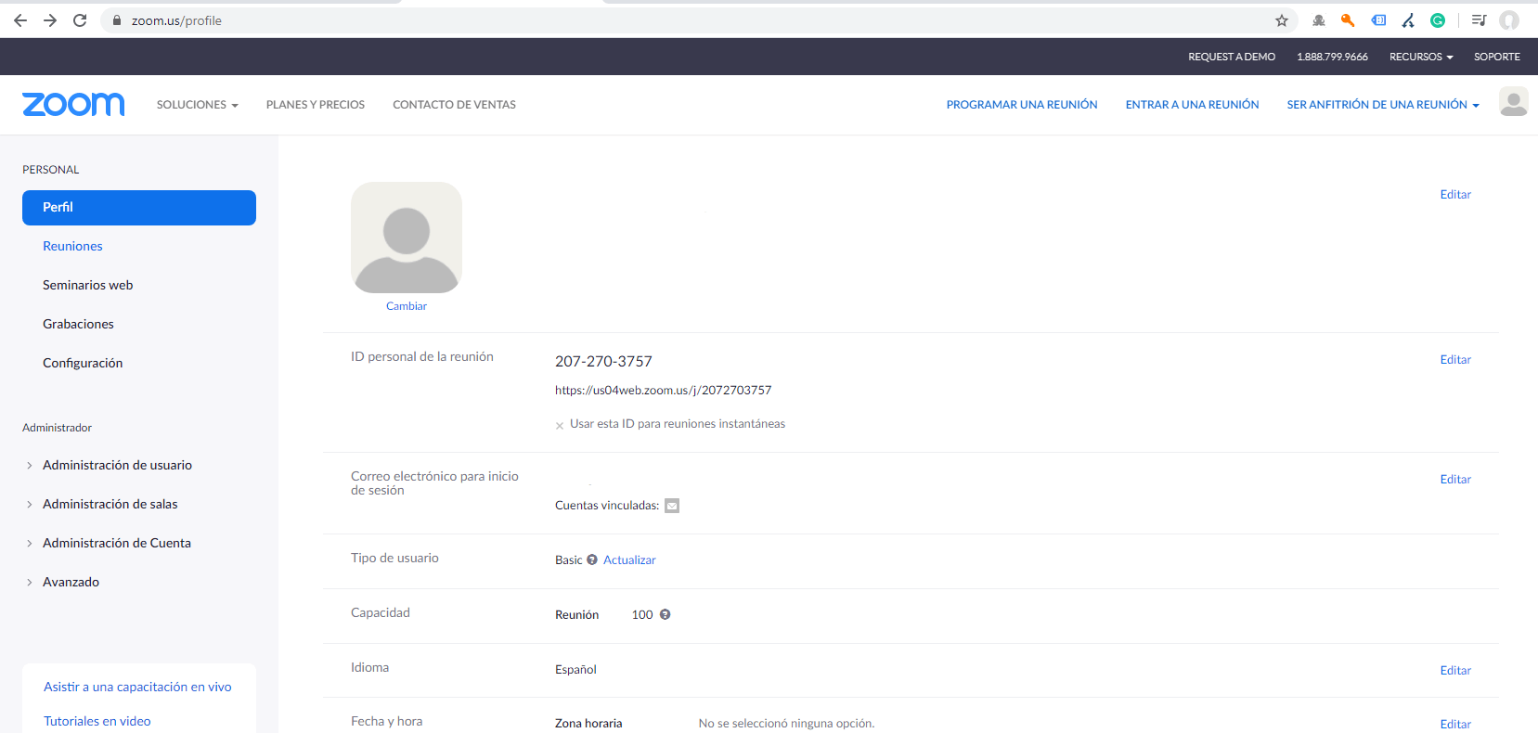This screenshot has width=1538, height=733.
Task: Open Planes y Precios
Action: [x=316, y=105]
